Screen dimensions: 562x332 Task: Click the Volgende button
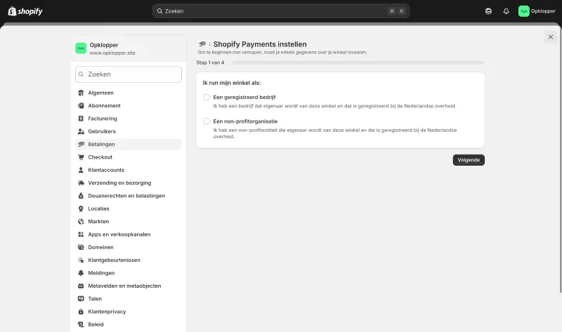469,160
